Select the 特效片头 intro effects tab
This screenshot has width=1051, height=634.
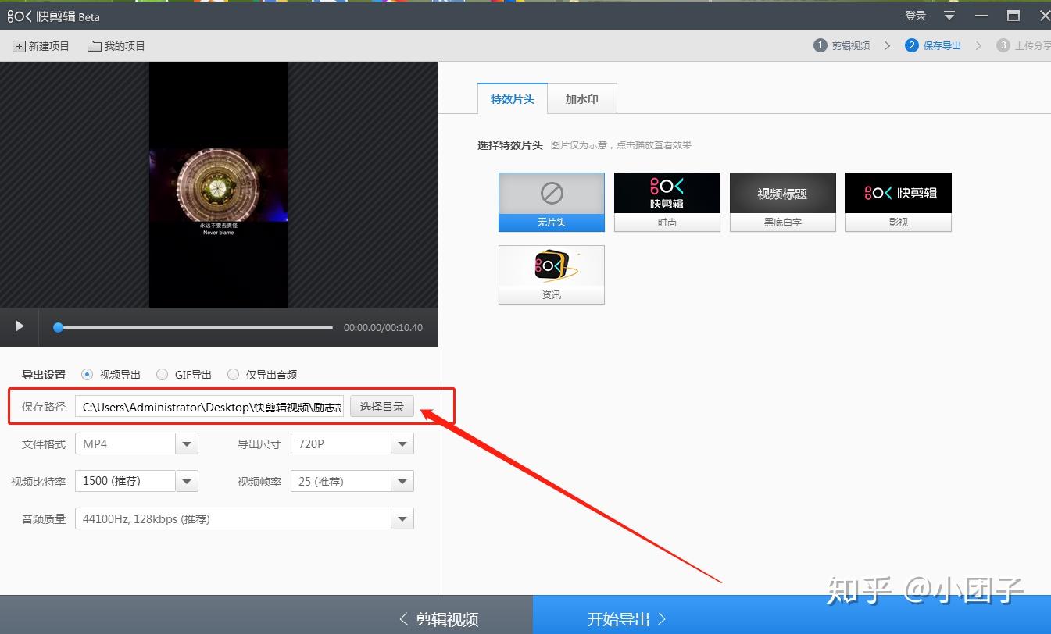pyautogui.click(x=511, y=98)
